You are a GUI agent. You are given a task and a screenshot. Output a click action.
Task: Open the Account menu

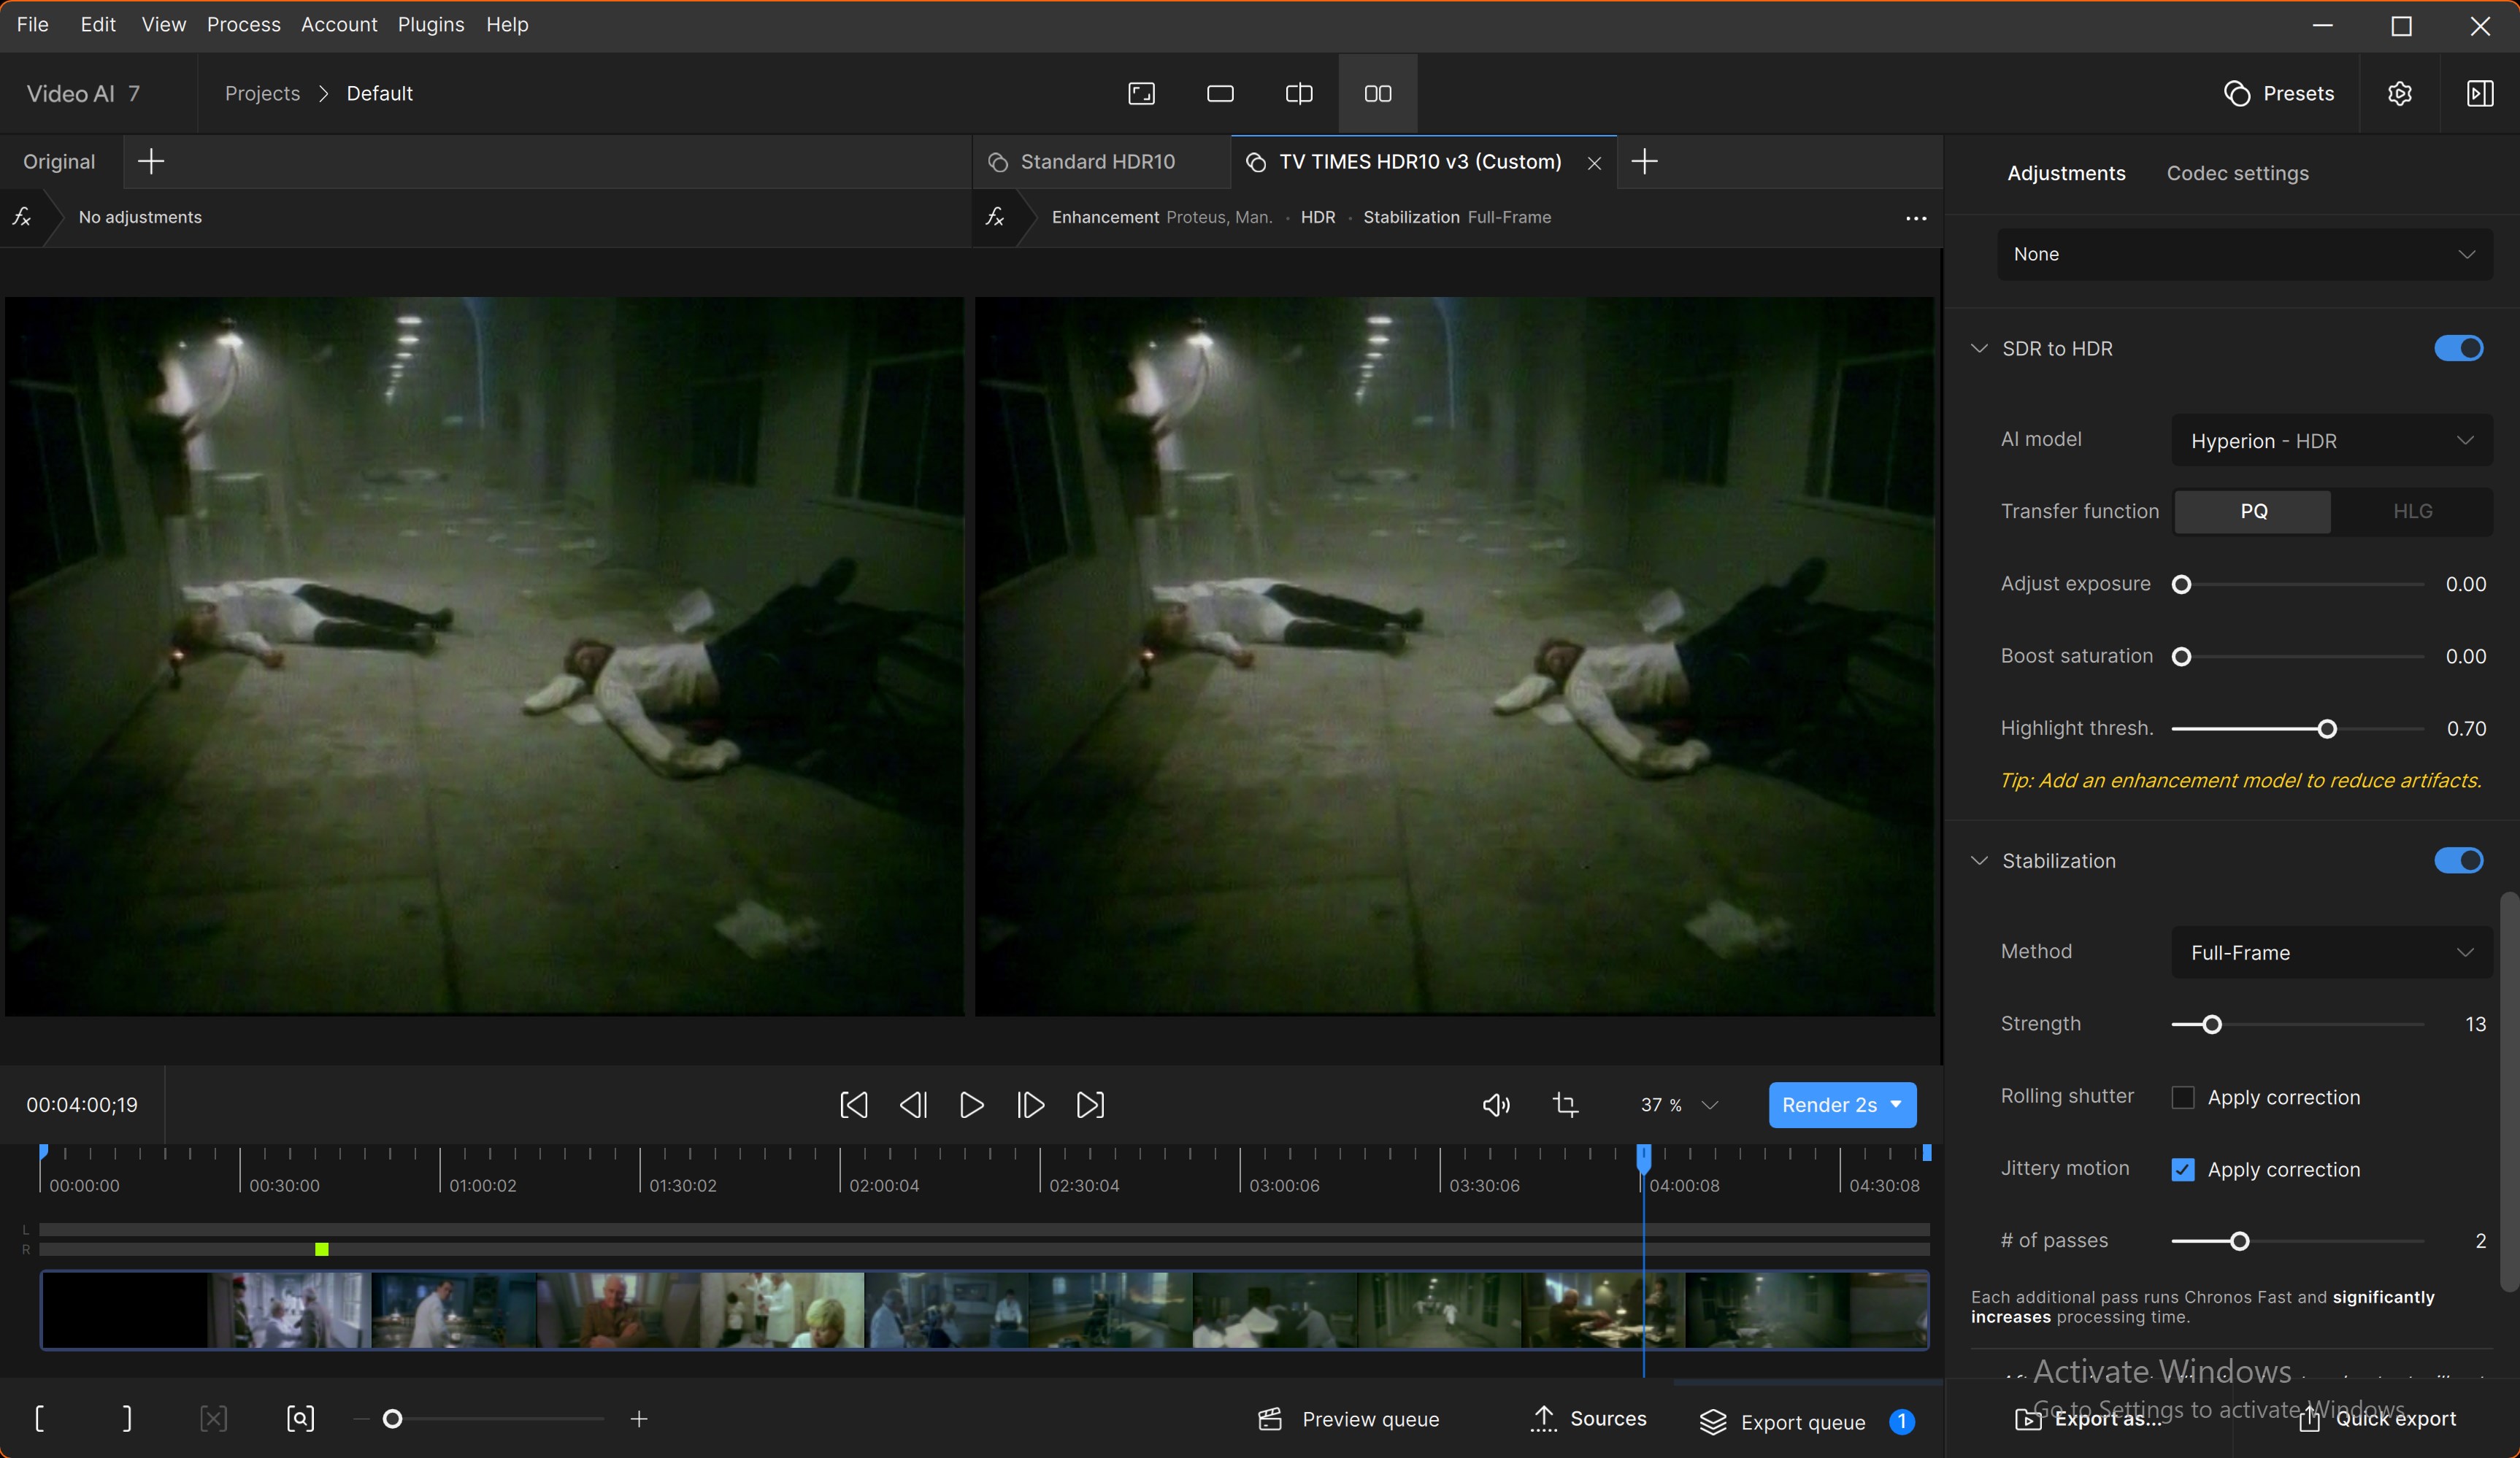click(339, 24)
